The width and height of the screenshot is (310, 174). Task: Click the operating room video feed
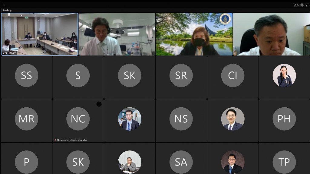(x=117, y=34)
